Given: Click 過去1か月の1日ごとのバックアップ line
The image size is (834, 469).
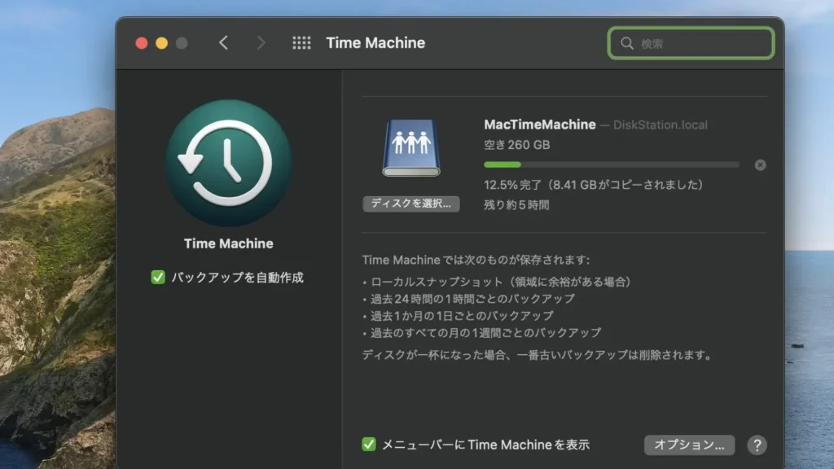Looking at the screenshot, I should coord(458,316).
